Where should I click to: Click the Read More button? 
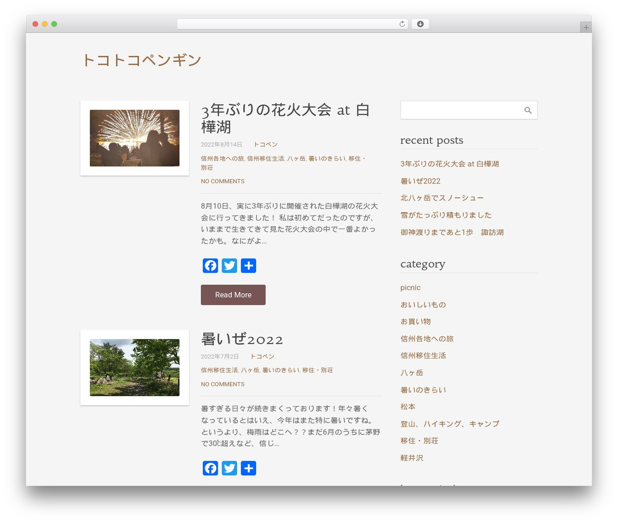point(233,295)
